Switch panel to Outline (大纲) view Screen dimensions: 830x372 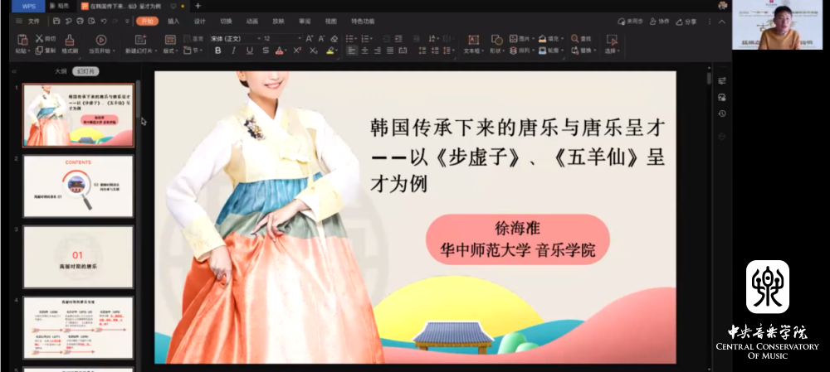[61, 71]
